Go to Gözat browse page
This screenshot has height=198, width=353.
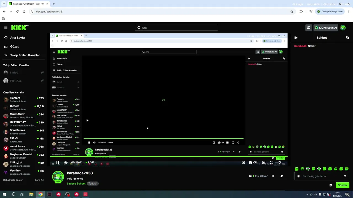14,46
